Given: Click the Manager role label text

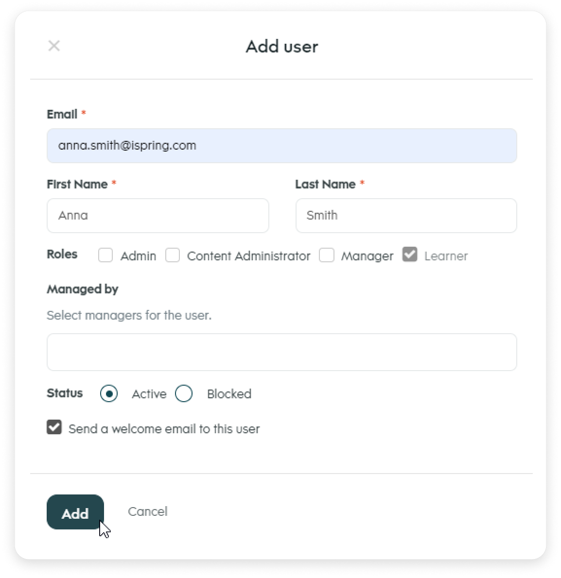Looking at the screenshot, I should click(368, 256).
